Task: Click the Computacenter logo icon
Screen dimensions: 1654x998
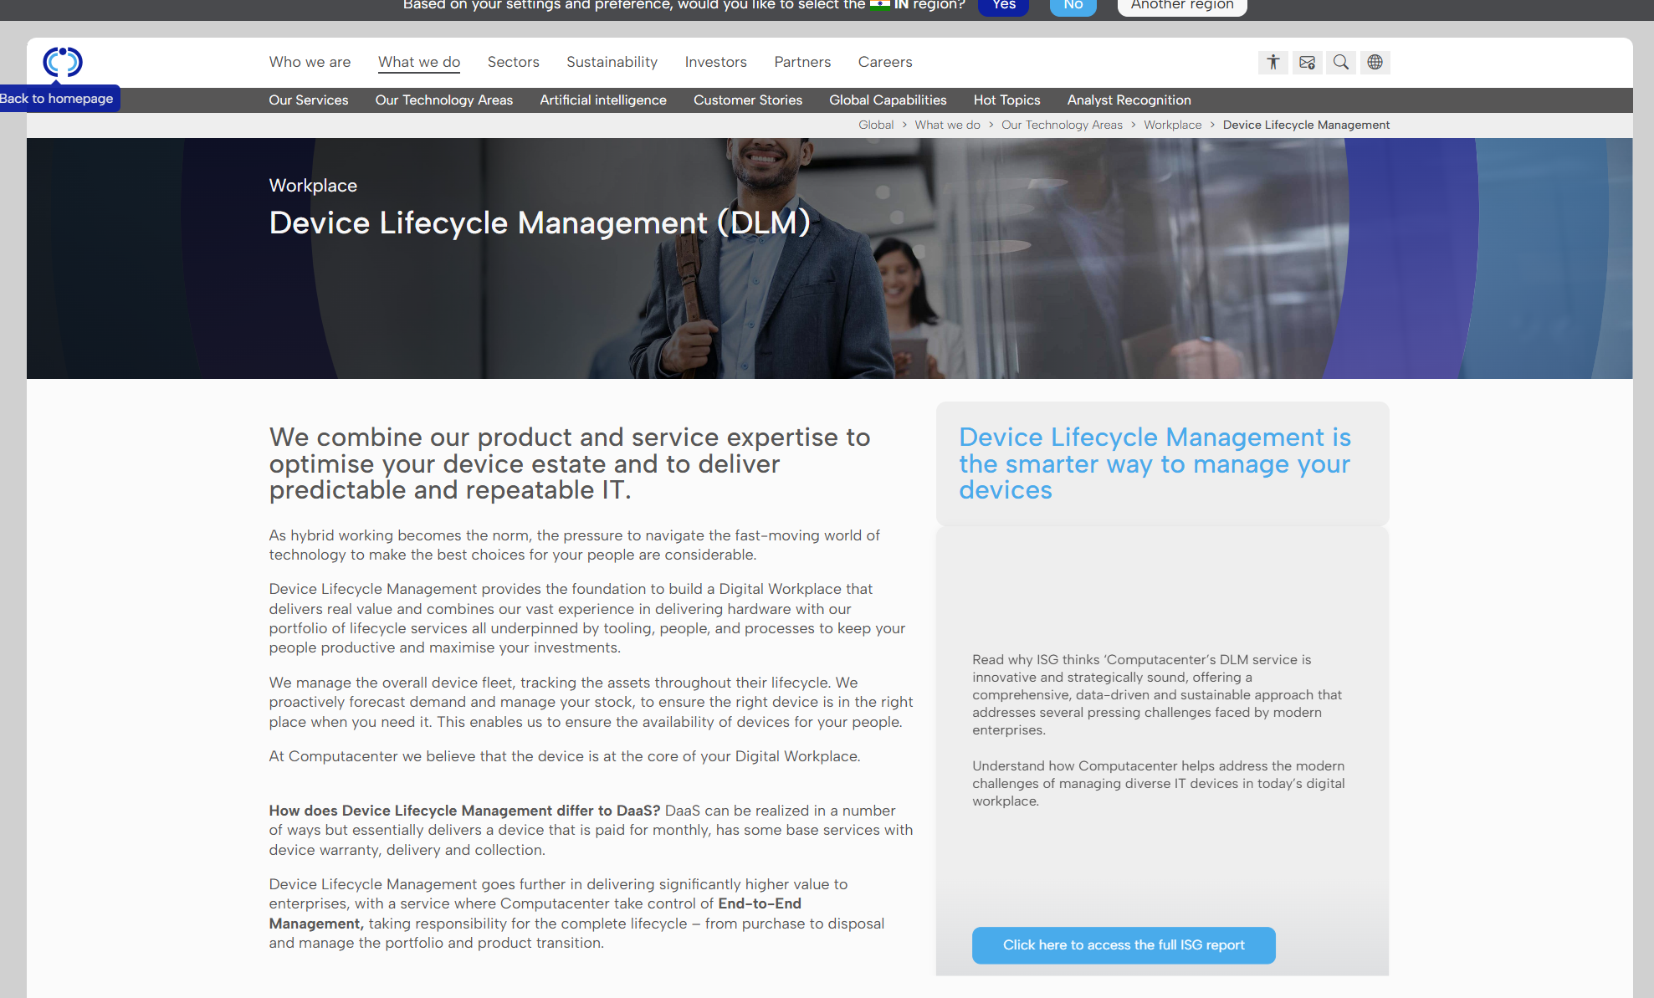Action: click(x=63, y=62)
